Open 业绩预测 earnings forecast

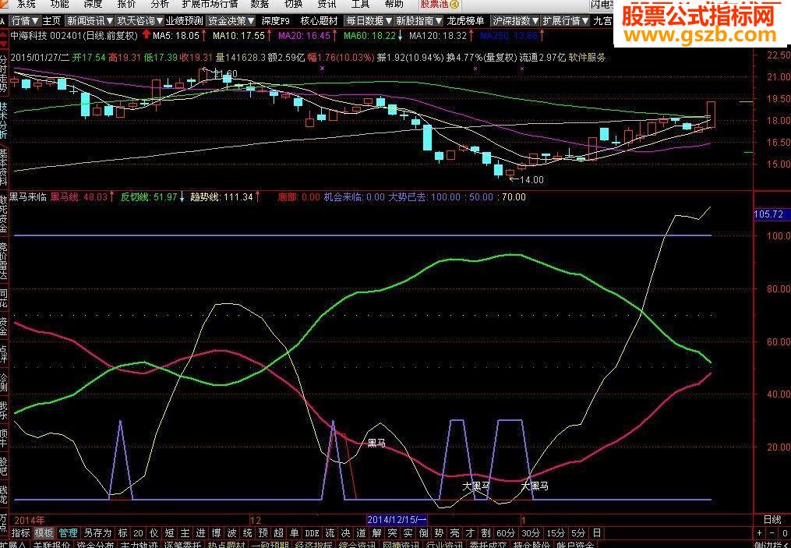coord(184,21)
